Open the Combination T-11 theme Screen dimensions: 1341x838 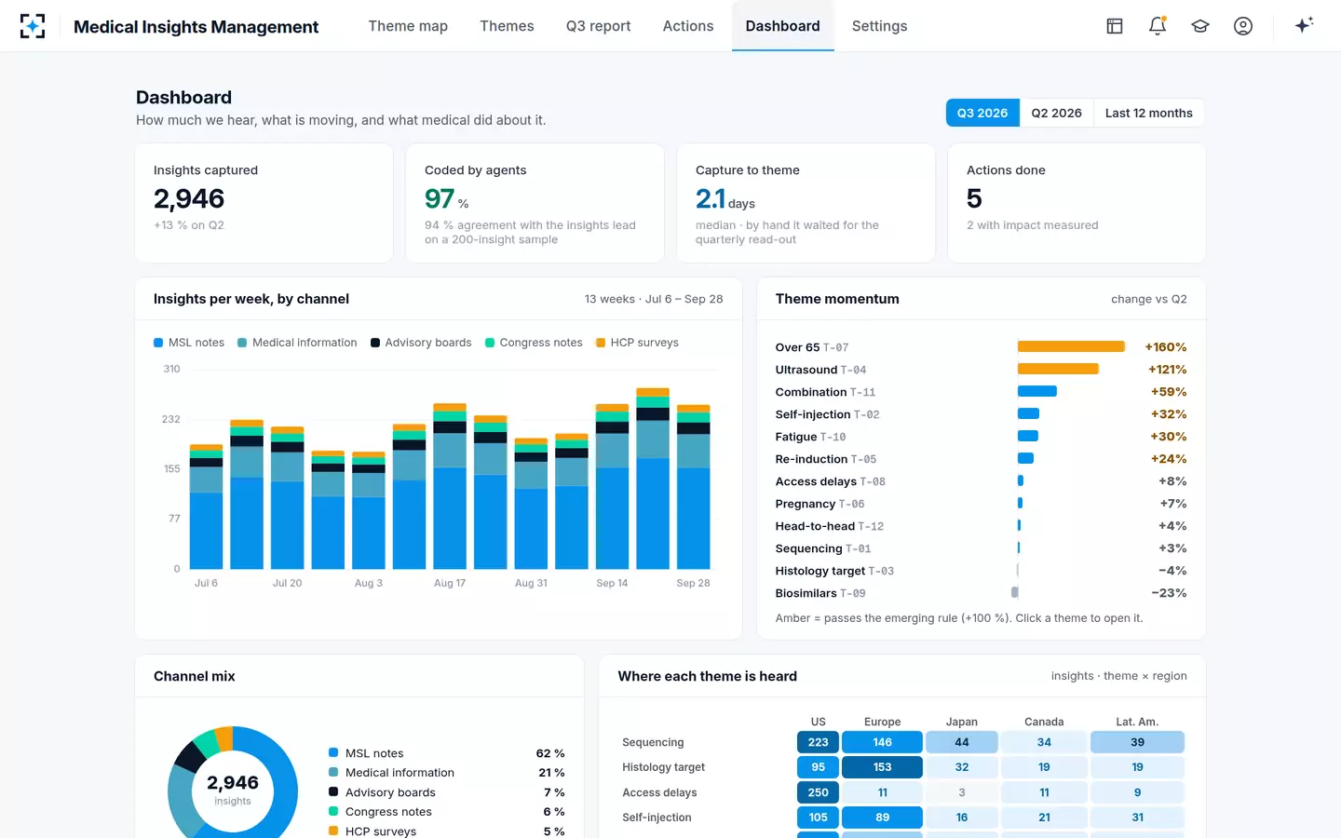point(981,392)
